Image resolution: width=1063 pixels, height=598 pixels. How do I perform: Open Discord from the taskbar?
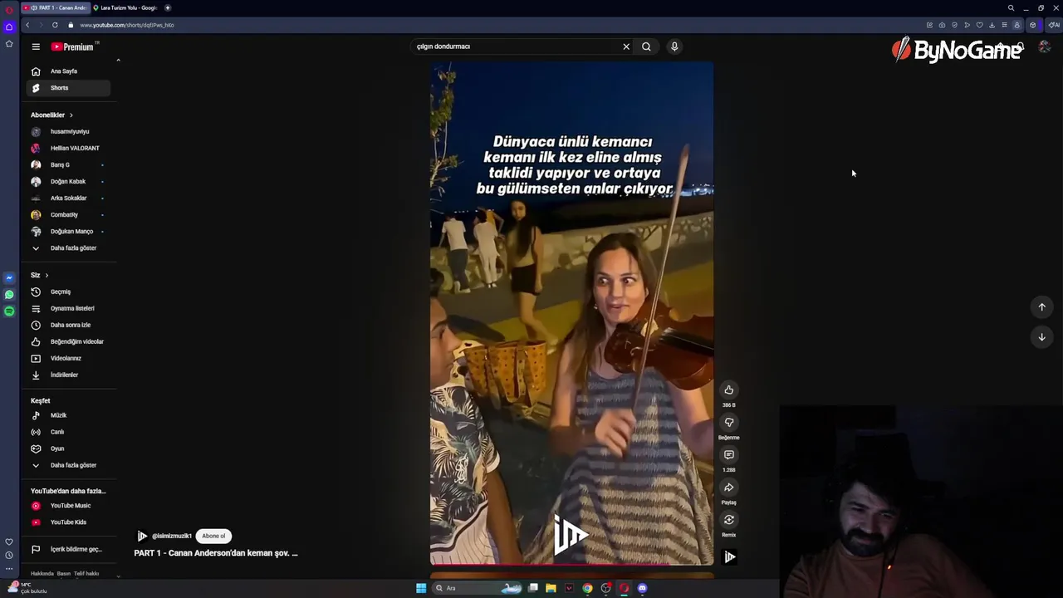(x=643, y=588)
